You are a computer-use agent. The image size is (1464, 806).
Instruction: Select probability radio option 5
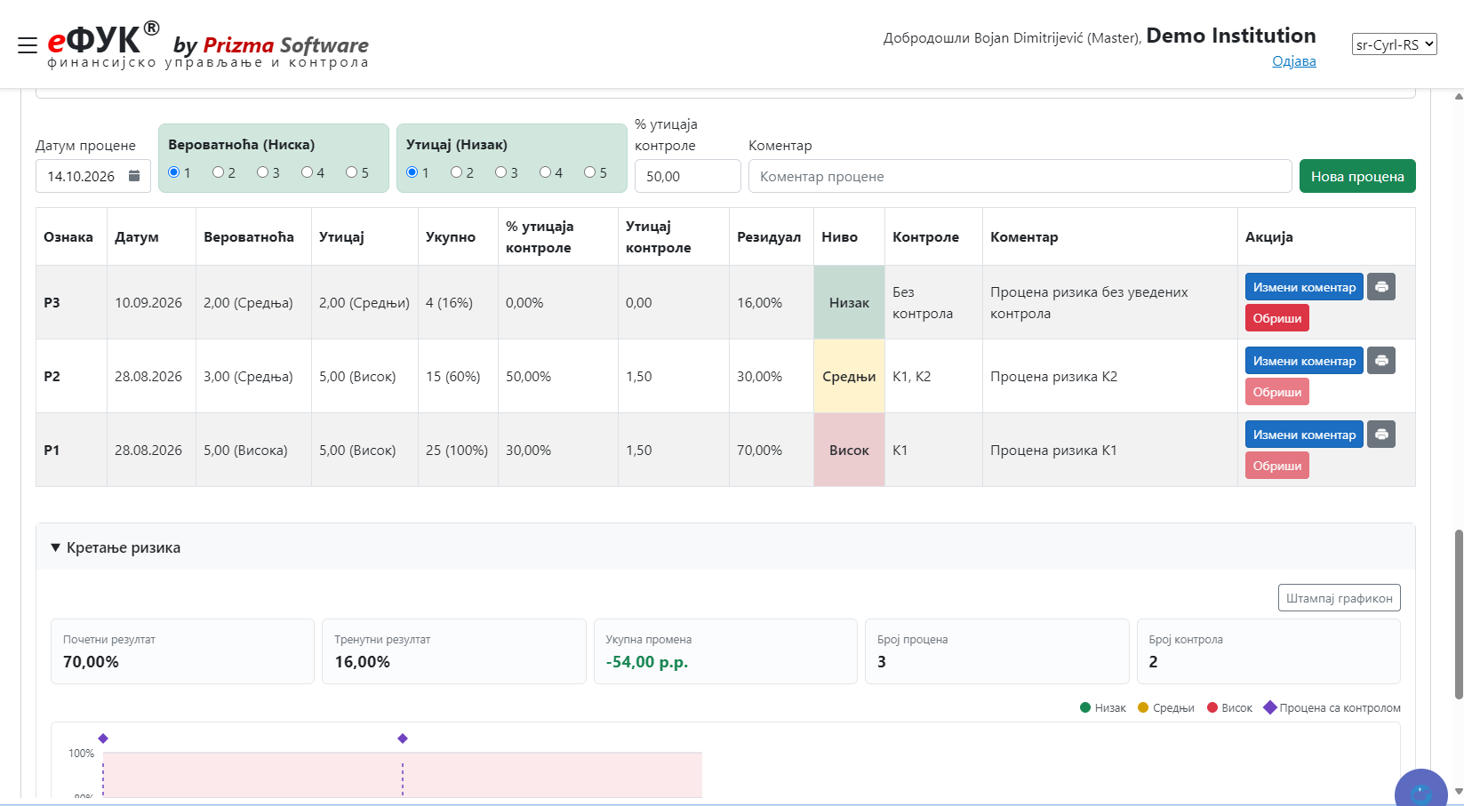click(x=352, y=172)
